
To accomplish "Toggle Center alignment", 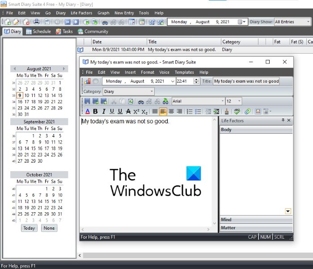I will pos(171,111).
